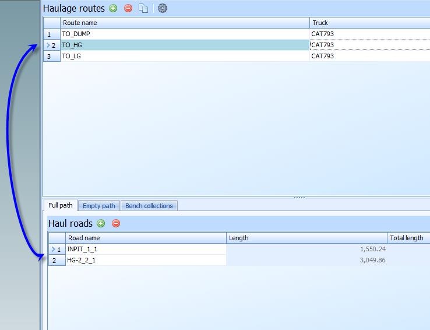The image size is (430, 330).
Task: Switch to the Full path tab
Action: (x=61, y=205)
